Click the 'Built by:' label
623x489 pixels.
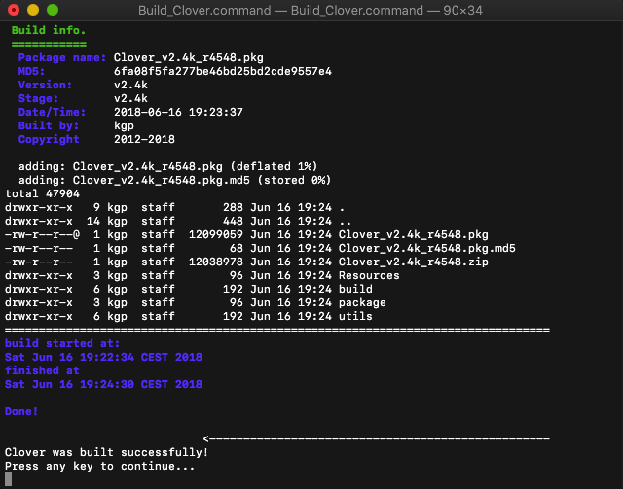click(x=49, y=125)
